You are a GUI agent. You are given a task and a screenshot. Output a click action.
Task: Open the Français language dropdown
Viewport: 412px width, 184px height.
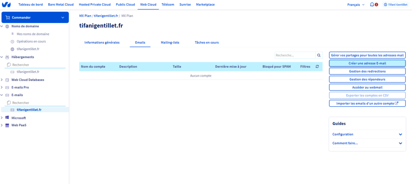pos(356,4)
